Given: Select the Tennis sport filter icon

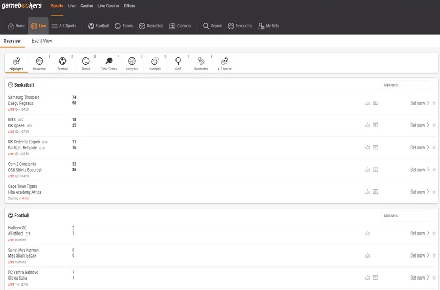Looking at the screenshot, I should pos(85,63).
